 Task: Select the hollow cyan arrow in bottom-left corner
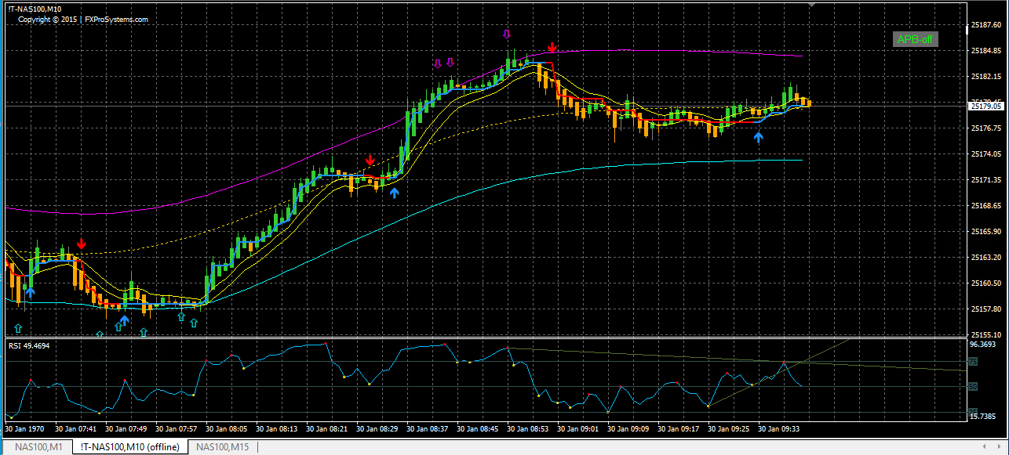click(x=18, y=327)
